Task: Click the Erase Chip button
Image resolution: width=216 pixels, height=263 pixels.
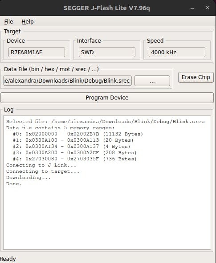Action: click(196, 77)
